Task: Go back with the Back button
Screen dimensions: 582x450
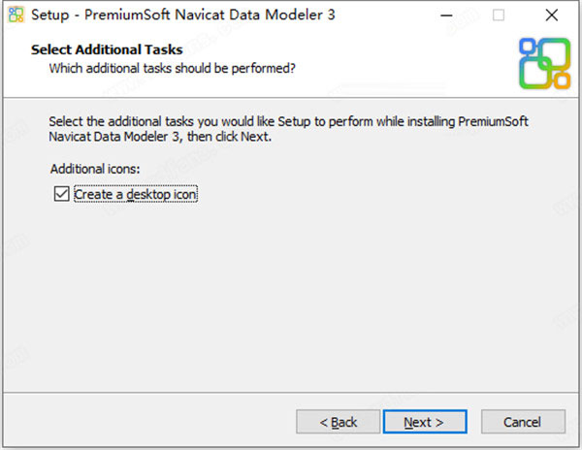Action: (339, 422)
